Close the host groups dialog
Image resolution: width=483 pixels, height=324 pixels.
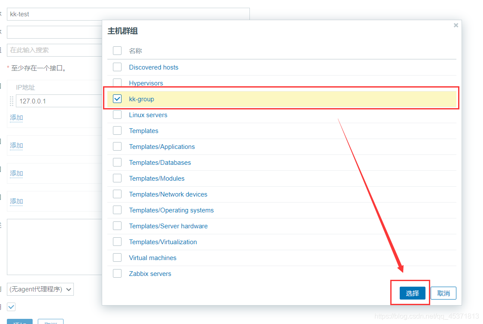tap(456, 26)
